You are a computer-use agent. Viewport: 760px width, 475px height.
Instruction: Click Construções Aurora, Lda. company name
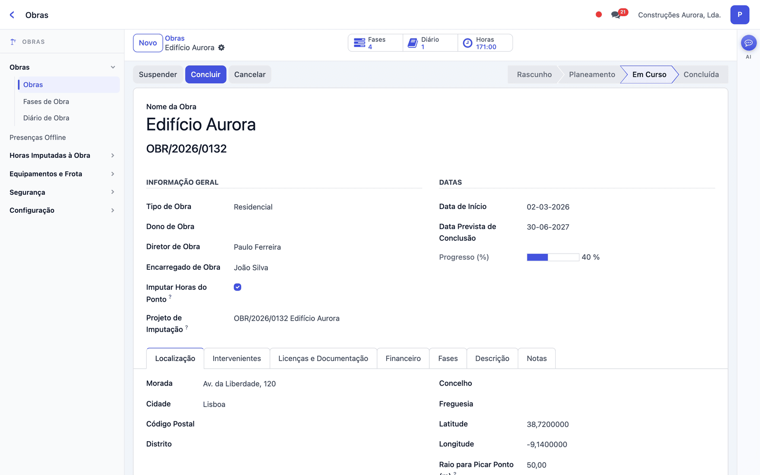[679, 15]
